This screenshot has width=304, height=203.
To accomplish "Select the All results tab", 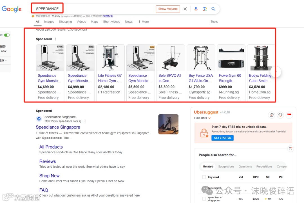I will pos(38,22).
